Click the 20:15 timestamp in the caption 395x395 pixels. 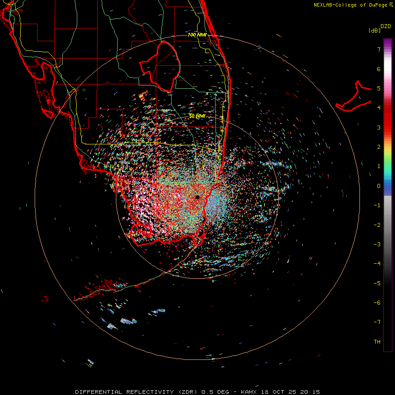click(x=310, y=392)
